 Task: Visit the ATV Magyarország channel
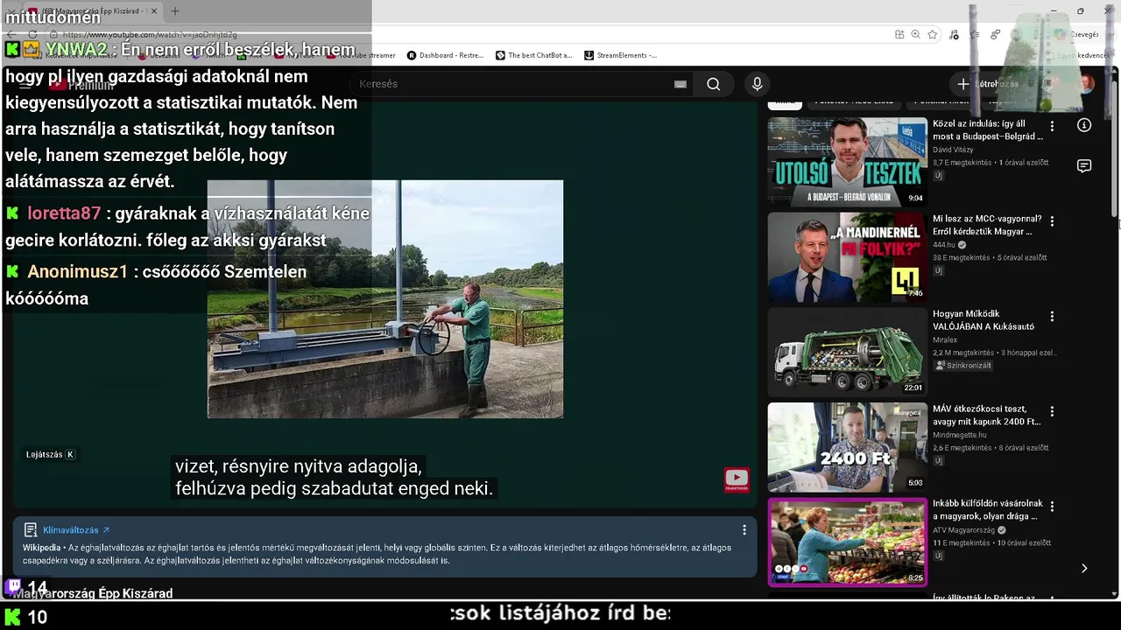point(964,529)
